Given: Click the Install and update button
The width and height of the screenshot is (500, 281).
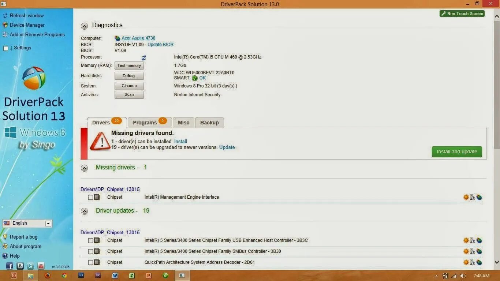Looking at the screenshot, I should click(x=457, y=152).
